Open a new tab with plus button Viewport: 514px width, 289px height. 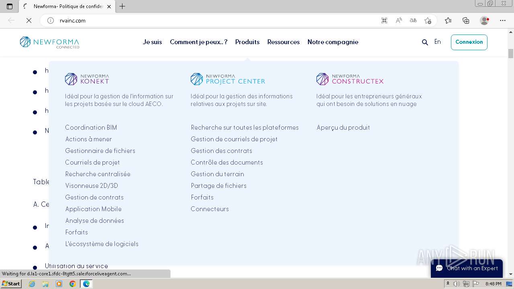(122, 6)
